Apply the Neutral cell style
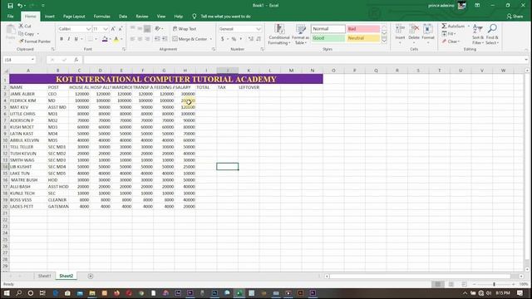 pos(363,38)
